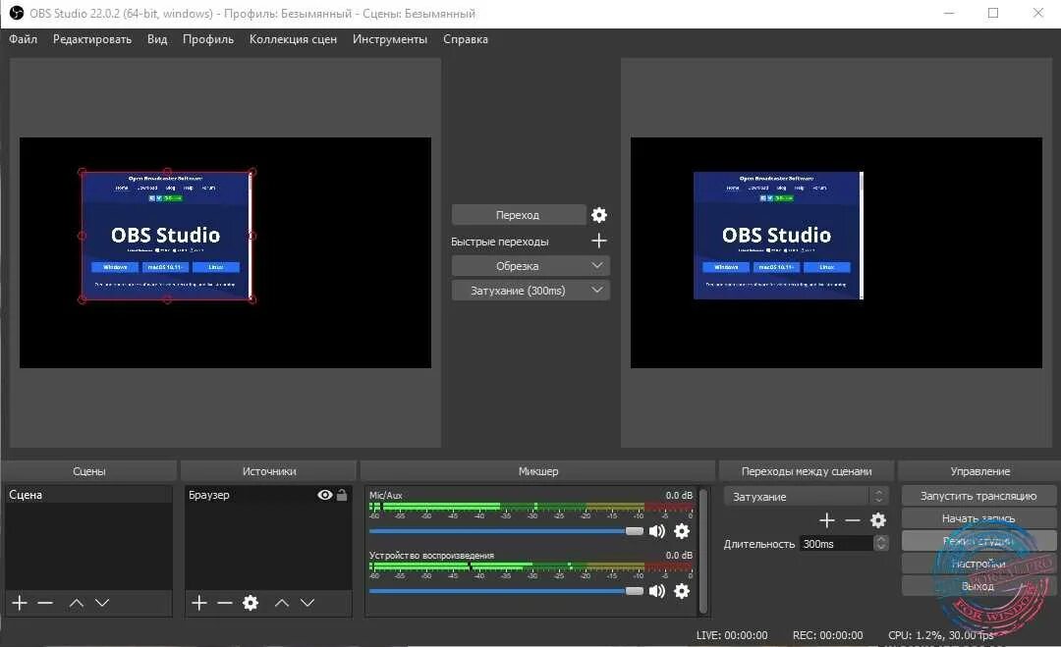Open scene transition properties gear
The image size is (1061, 647).
point(878,520)
